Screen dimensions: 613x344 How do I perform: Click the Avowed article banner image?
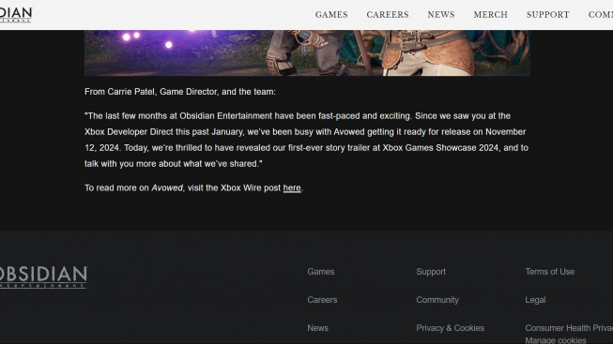[307, 52]
